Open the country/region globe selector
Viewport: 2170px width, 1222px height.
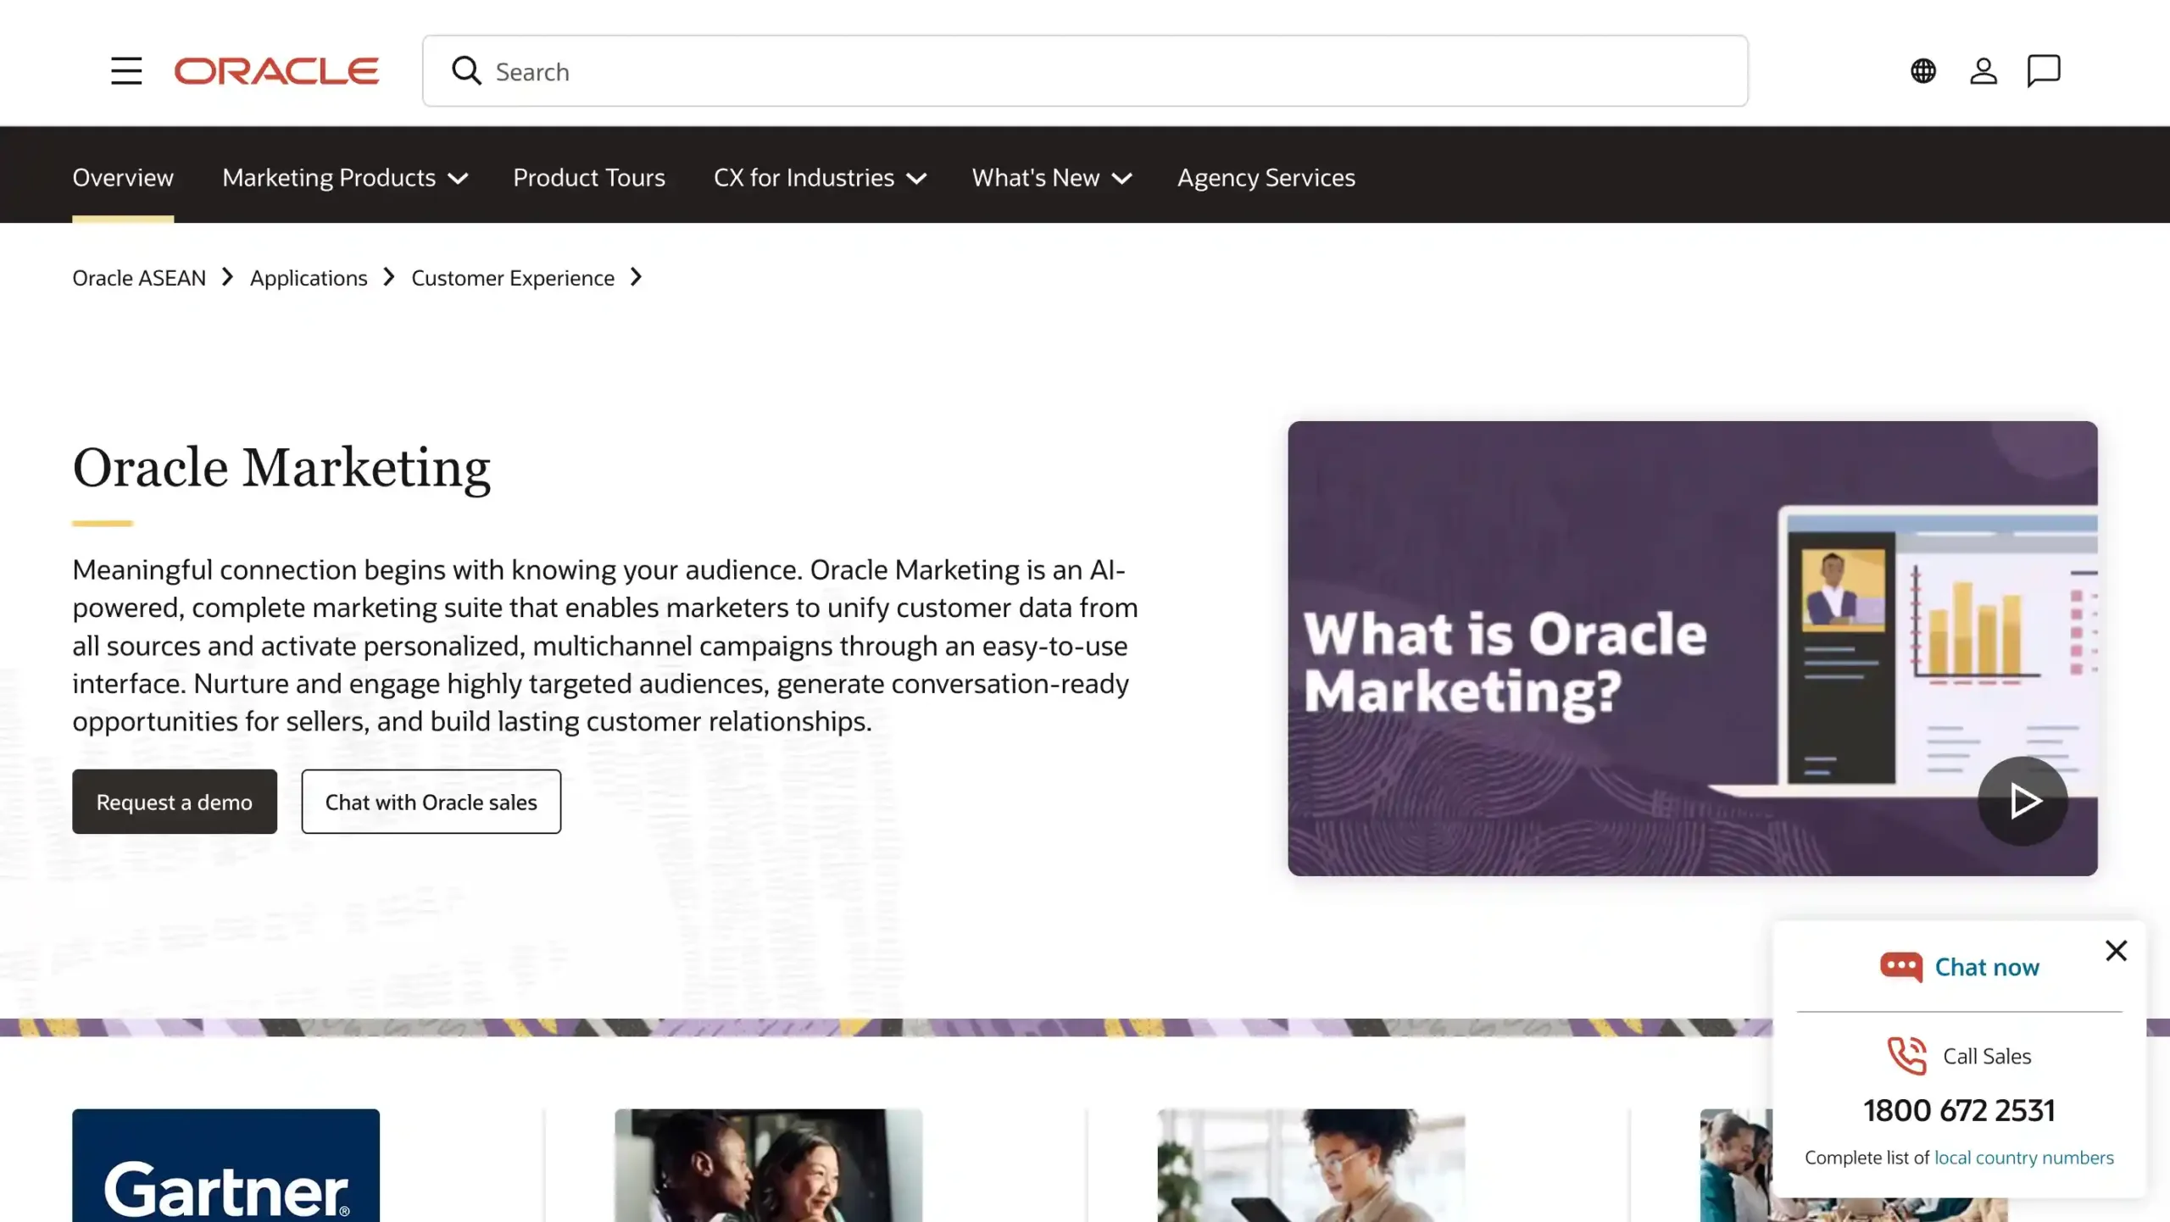1922,71
